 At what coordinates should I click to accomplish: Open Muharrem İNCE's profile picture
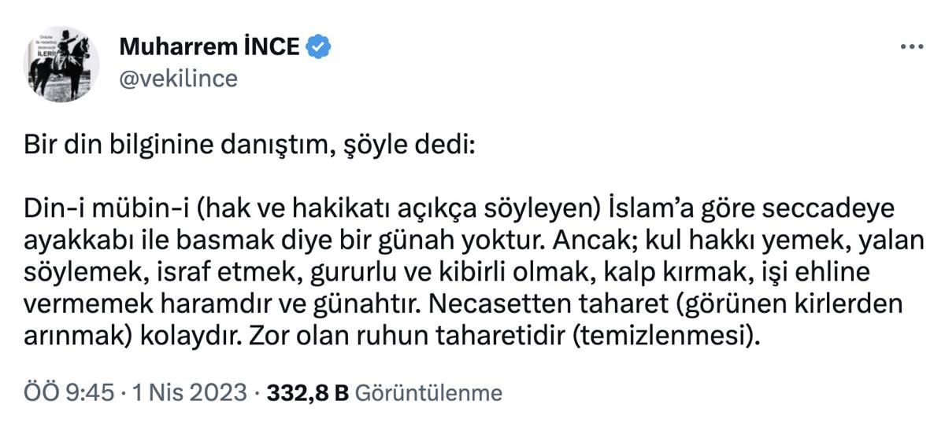point(63,64)
